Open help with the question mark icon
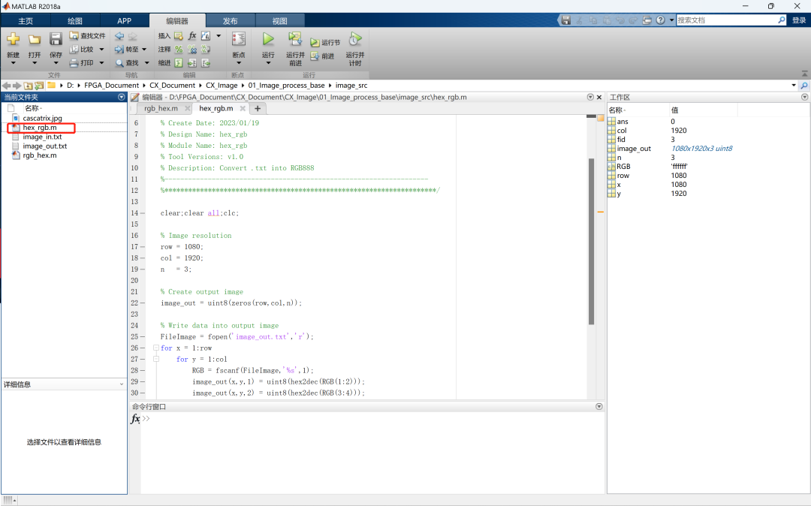This screenshot has height=506, width=811. 661,20
